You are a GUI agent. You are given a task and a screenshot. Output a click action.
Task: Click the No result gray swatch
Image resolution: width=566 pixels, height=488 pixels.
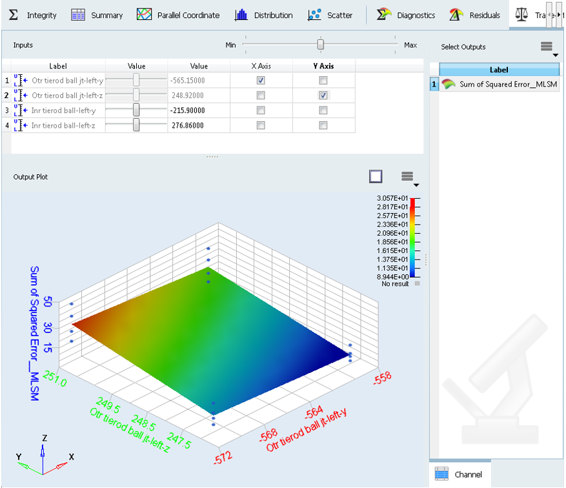418,284
